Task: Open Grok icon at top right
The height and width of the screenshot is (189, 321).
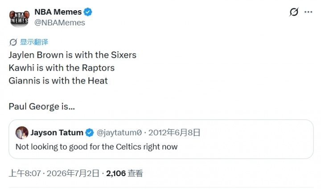Action: click(294, 12)
